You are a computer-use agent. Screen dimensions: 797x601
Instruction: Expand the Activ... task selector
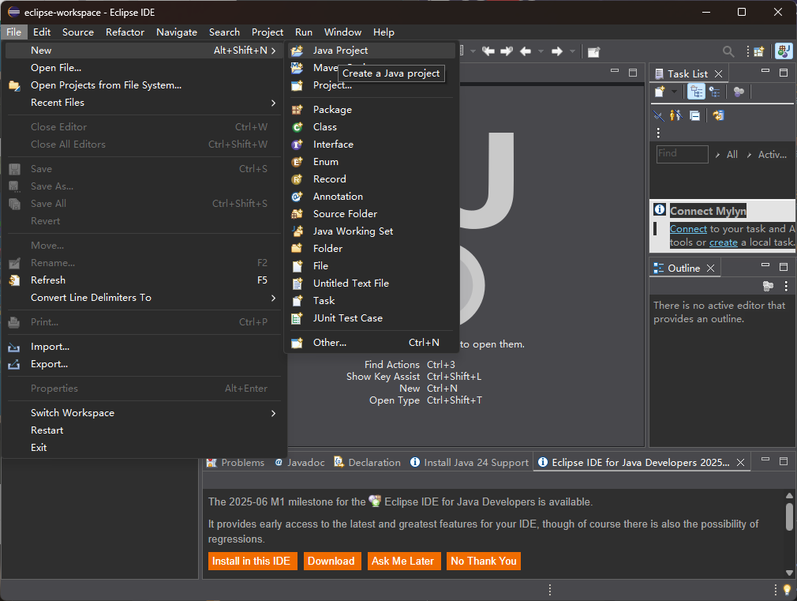coord(749,155)
